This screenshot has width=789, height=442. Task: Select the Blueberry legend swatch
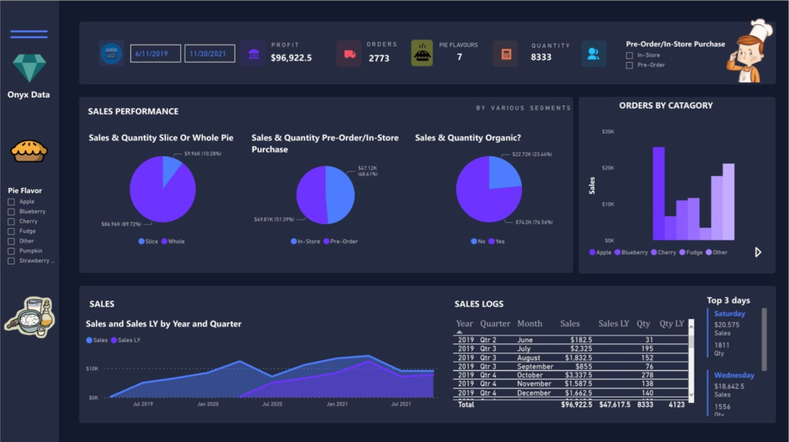618,252
